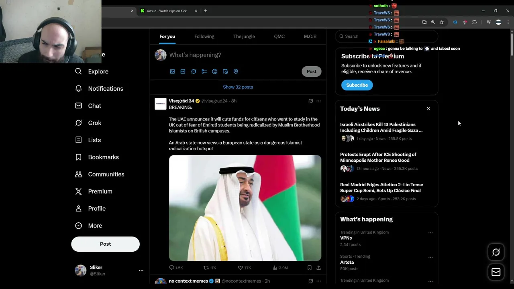Open floating Grok button at bottom right
Viewport: 514px width, 289px height.
(x=496, y=252)
